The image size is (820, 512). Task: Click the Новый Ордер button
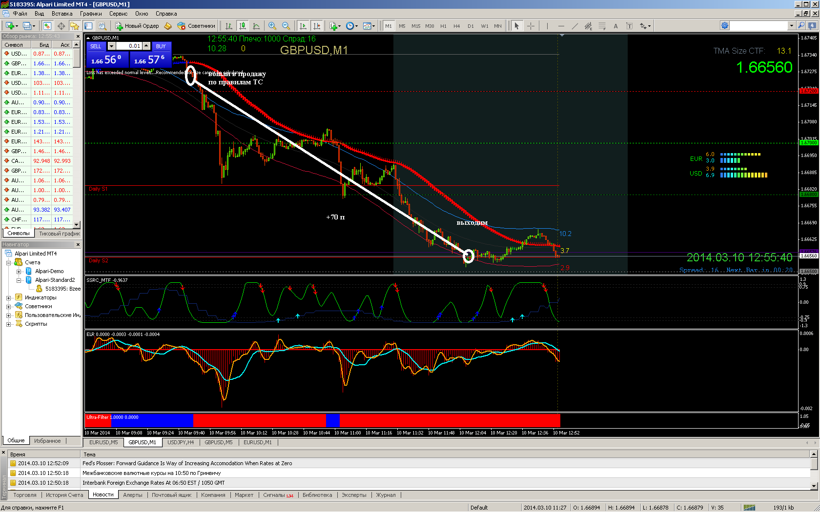(x=137, y=26)
